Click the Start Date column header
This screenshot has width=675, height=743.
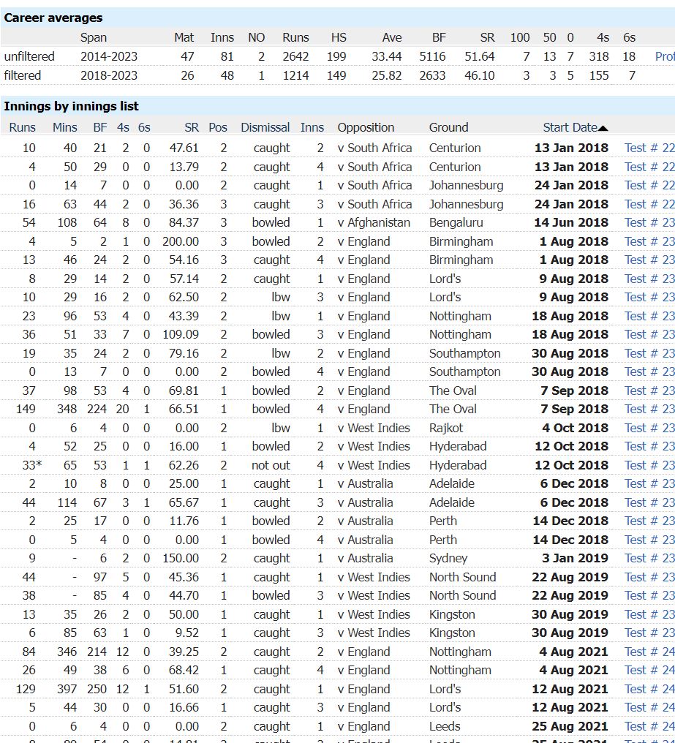(570, 127)
